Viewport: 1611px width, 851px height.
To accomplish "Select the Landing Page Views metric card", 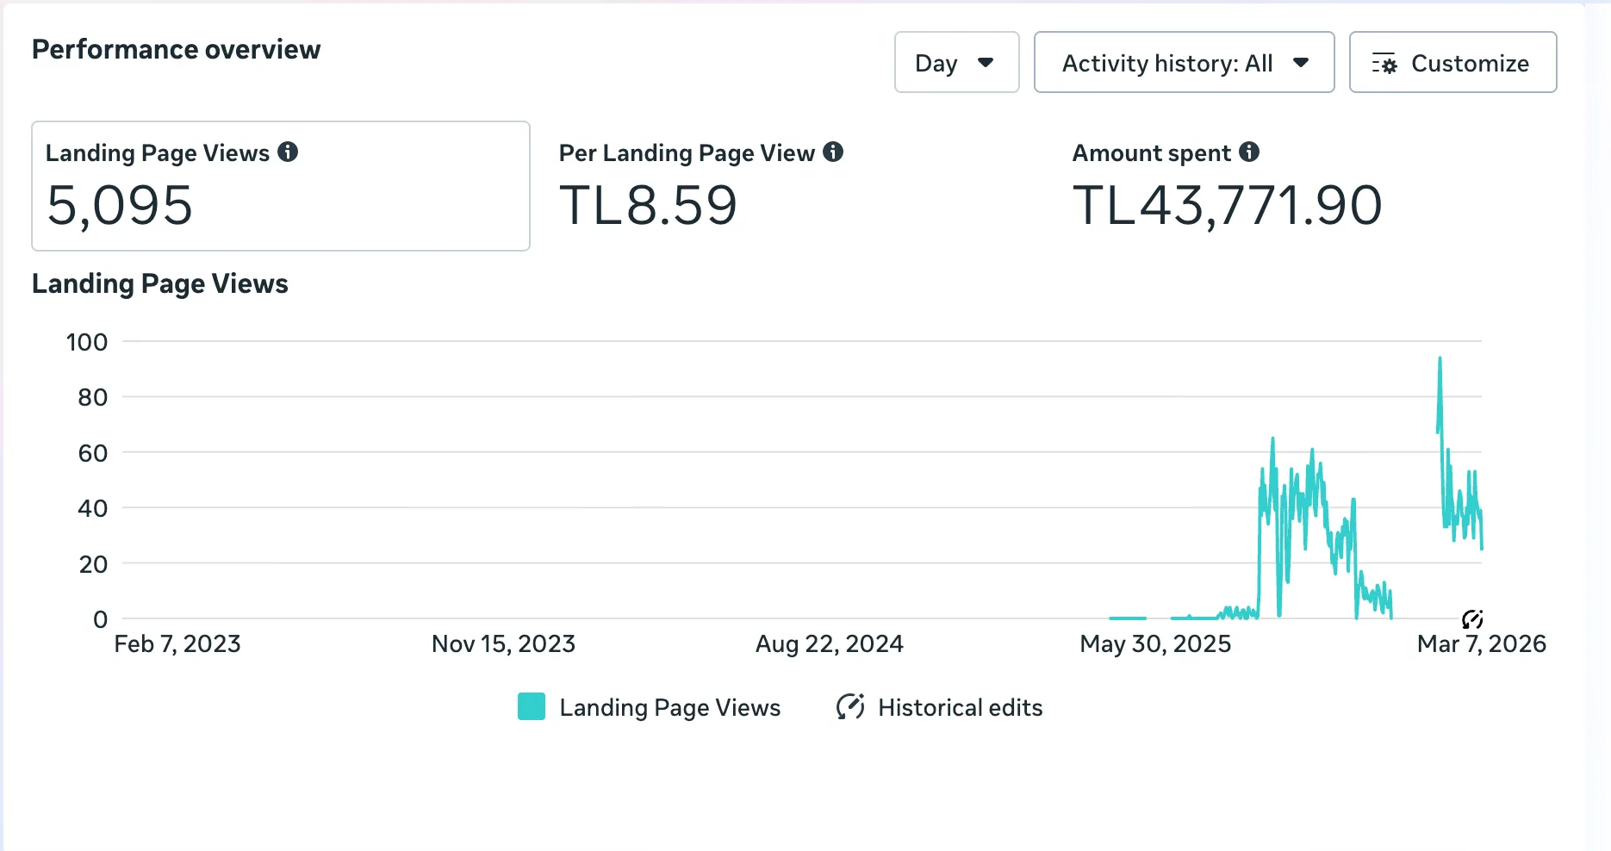I will pos(281,186).
